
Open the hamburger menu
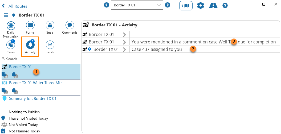(x=6, y=15)
